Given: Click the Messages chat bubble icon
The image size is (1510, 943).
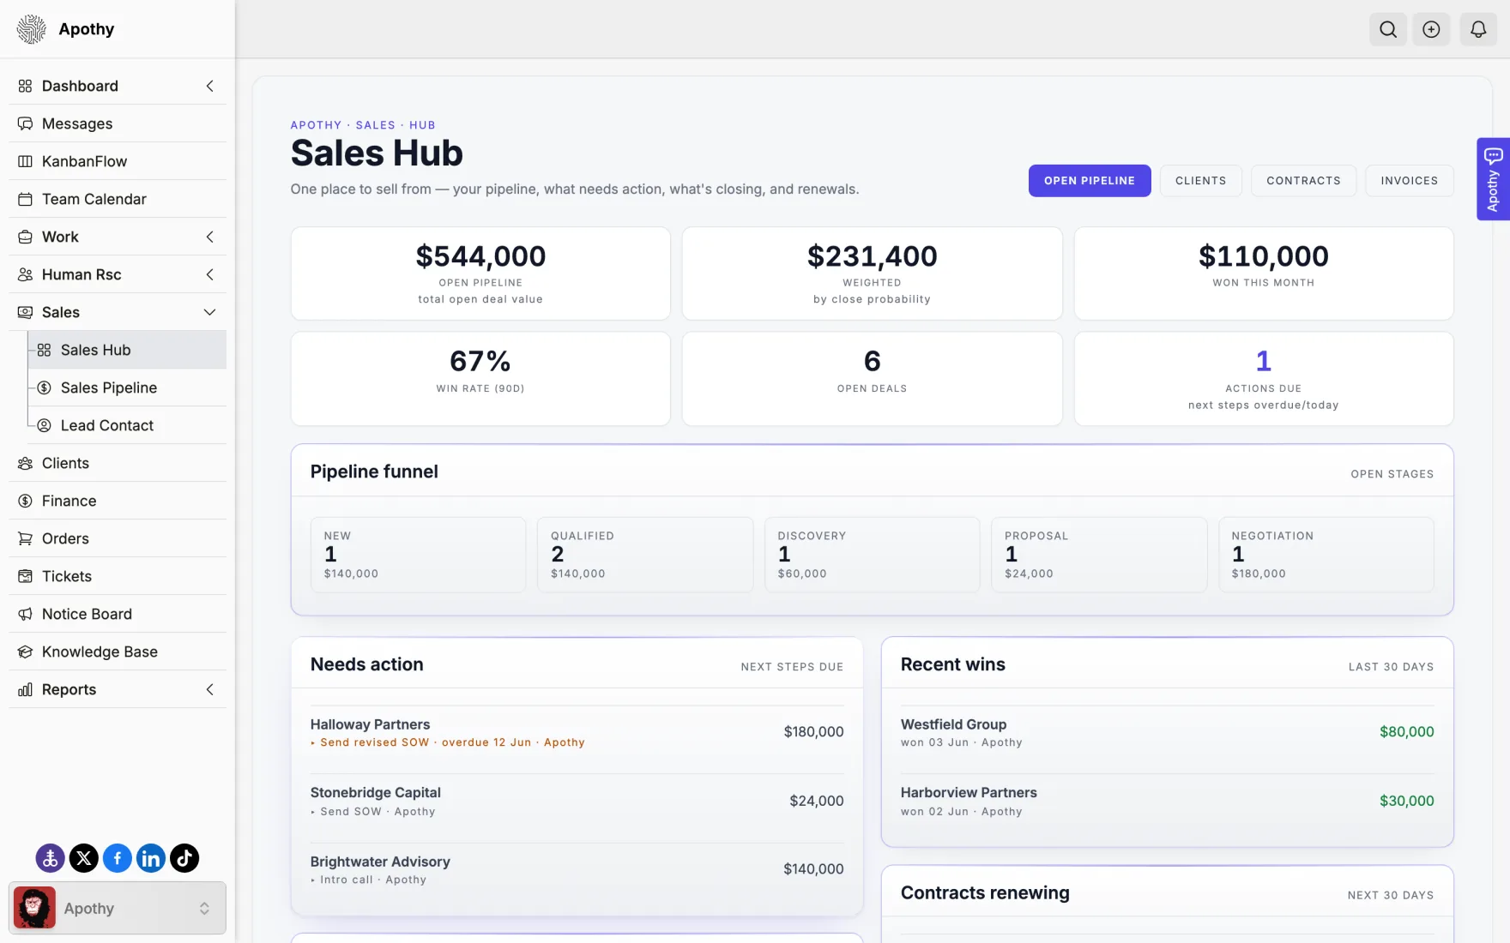Looking at the screenshot, I should (x=25, y=123).
